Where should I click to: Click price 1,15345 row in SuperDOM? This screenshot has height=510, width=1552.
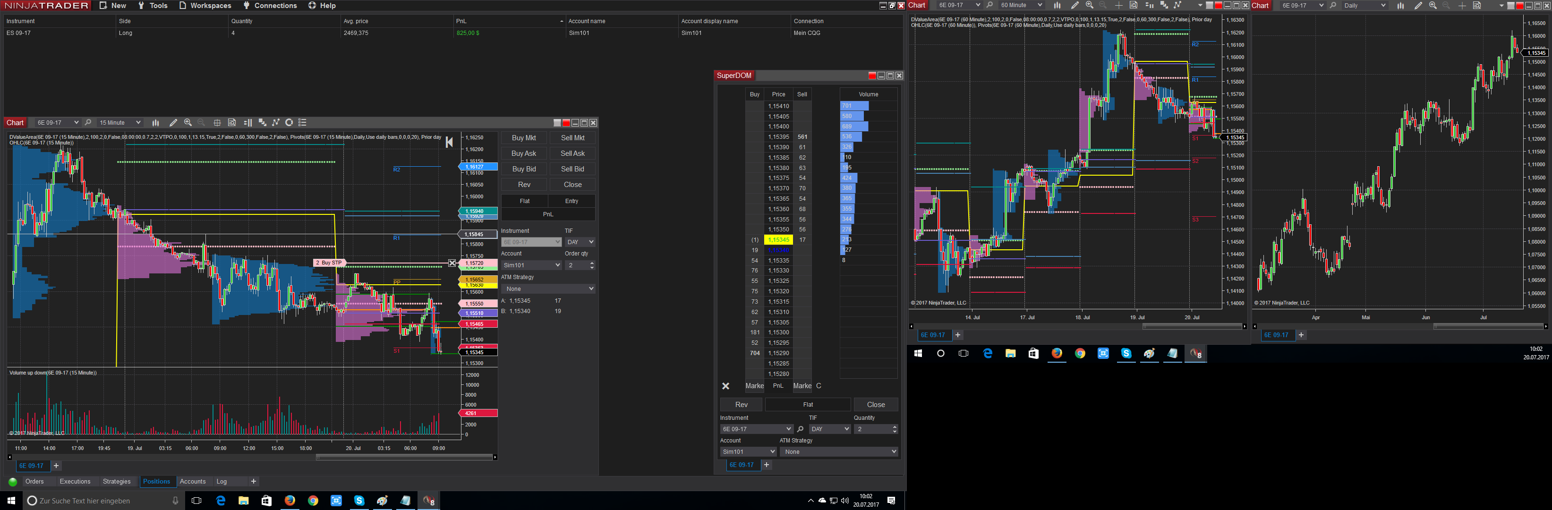click(778, 239)
